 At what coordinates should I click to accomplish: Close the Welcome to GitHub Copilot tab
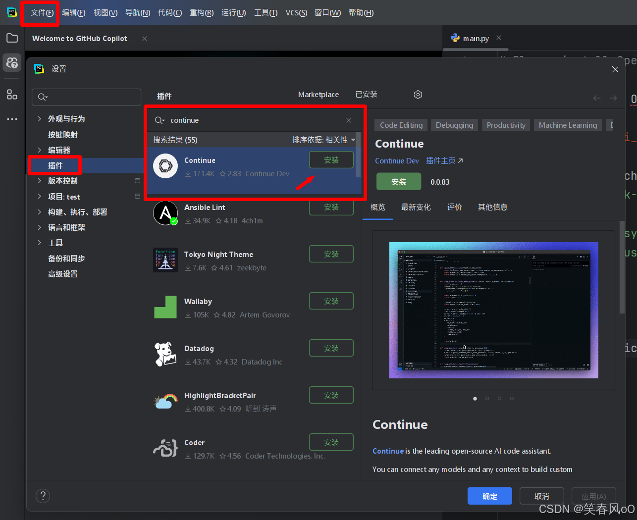coord(145,39)
